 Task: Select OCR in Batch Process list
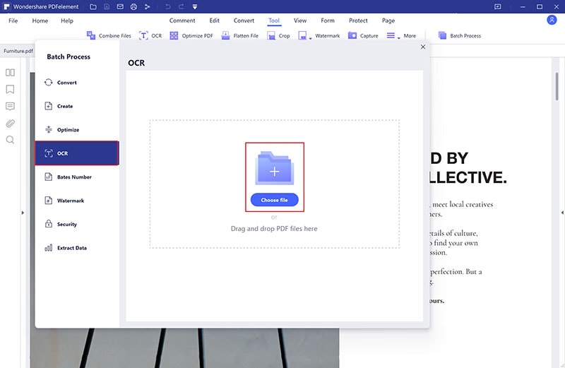click(77, 153)
